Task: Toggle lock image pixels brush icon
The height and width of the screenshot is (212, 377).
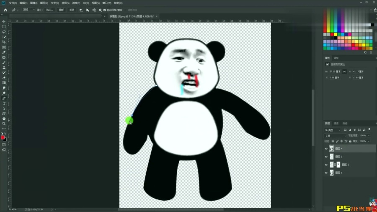Action: point(337,141)
